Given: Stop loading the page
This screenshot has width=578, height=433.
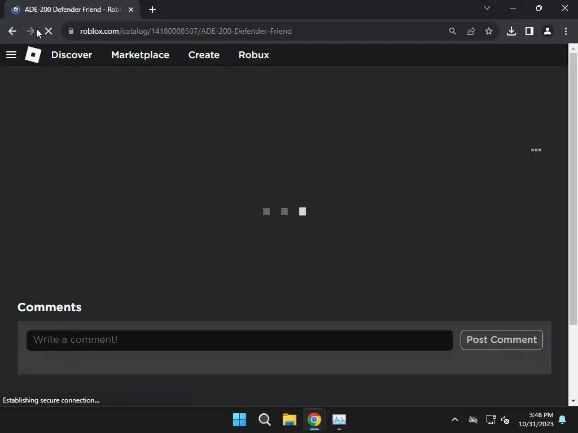Looking at the screenshot, I should (x=49, y=32).
